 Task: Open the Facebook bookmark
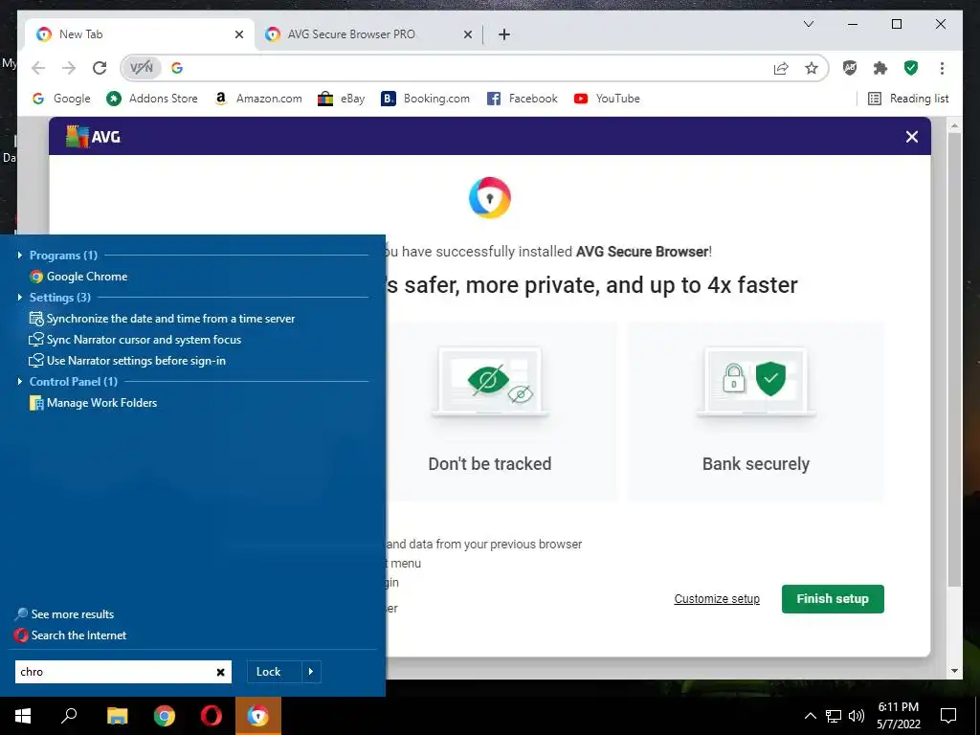point(522,99)
